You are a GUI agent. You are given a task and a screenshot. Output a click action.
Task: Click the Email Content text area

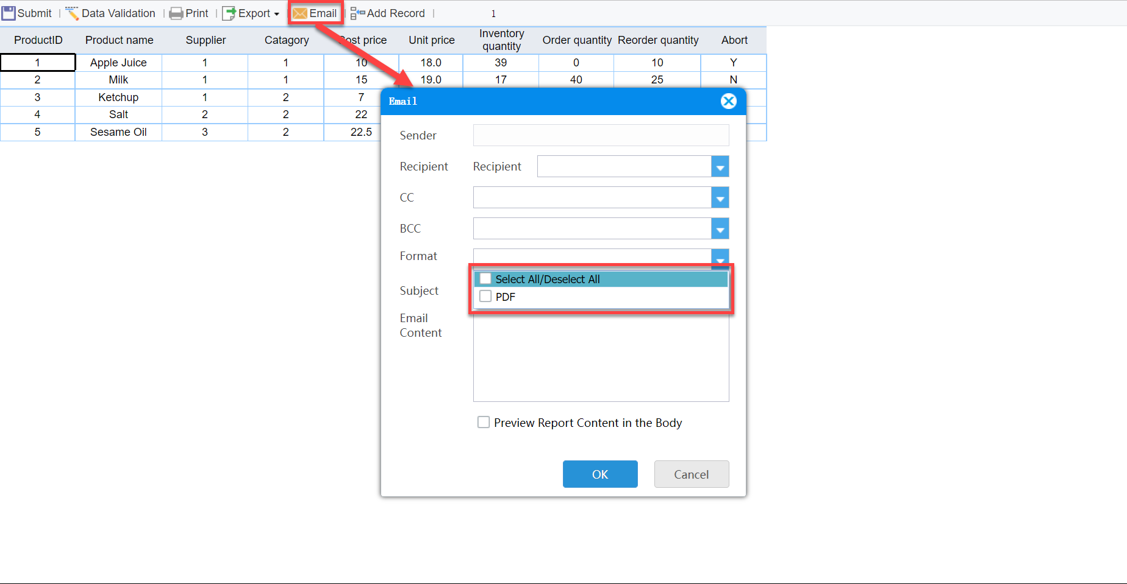(601, 356)
